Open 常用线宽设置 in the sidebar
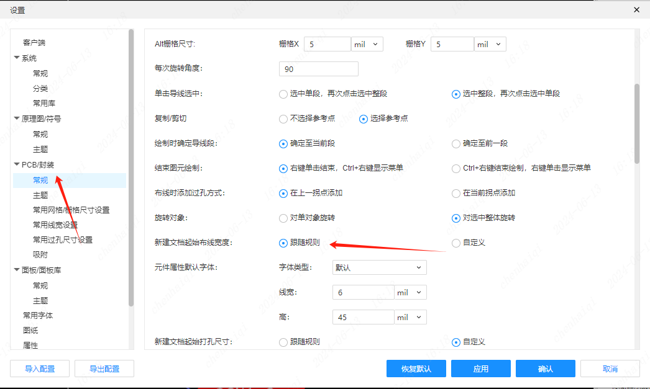Image resolution: width=650 pixels, height=389 pixels. pyautogui.click(x=55, y=225)
